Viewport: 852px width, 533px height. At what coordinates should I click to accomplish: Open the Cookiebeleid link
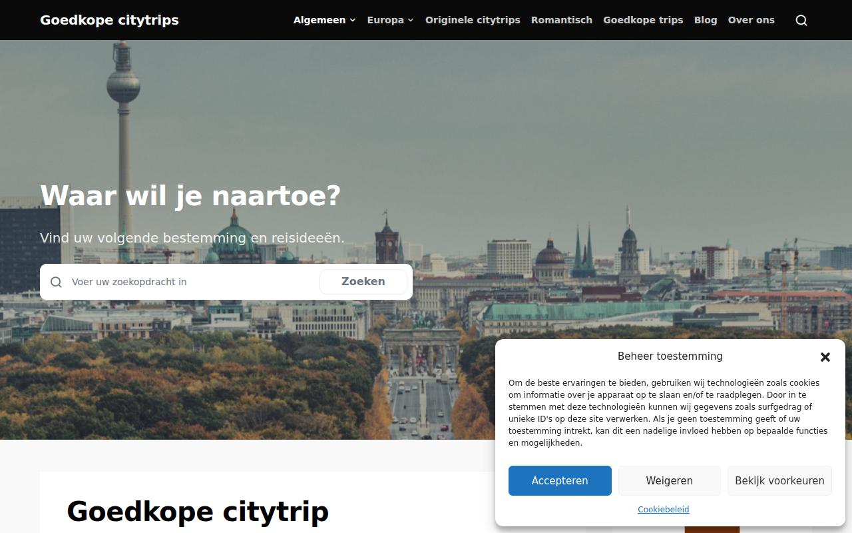tap(664, 510)
